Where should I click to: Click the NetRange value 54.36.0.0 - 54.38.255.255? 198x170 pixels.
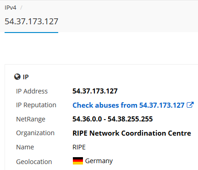point(112,119)
